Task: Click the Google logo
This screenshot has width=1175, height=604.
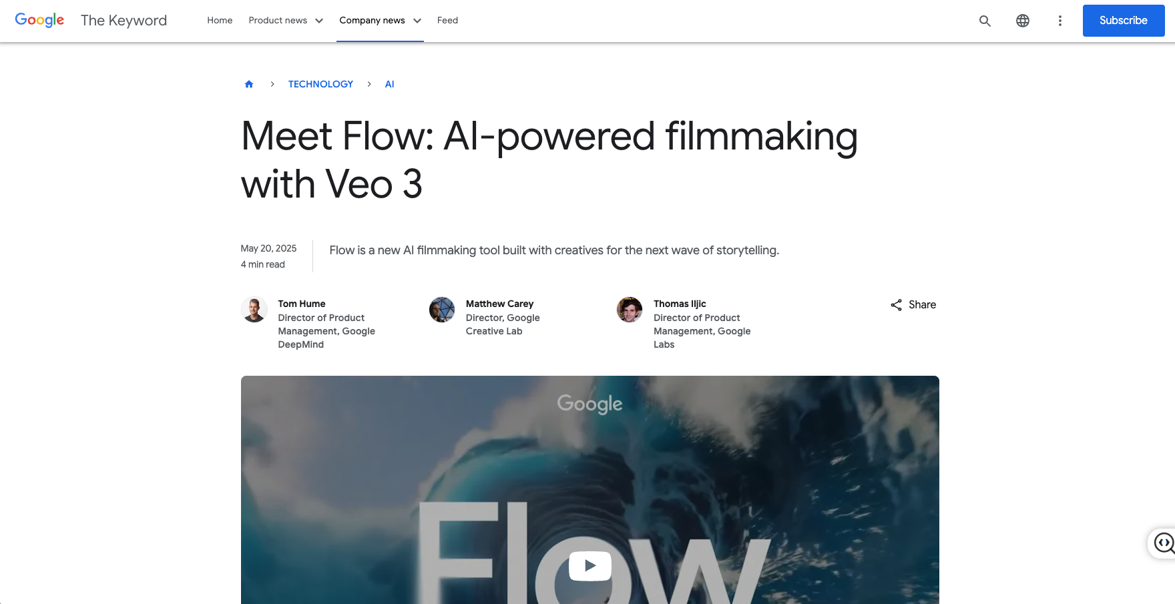Action: 39,20
